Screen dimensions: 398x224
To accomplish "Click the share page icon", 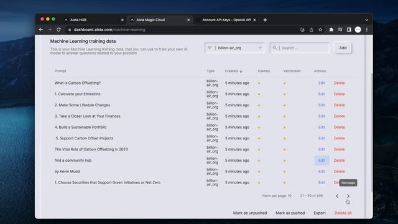I will coord(312,30).
